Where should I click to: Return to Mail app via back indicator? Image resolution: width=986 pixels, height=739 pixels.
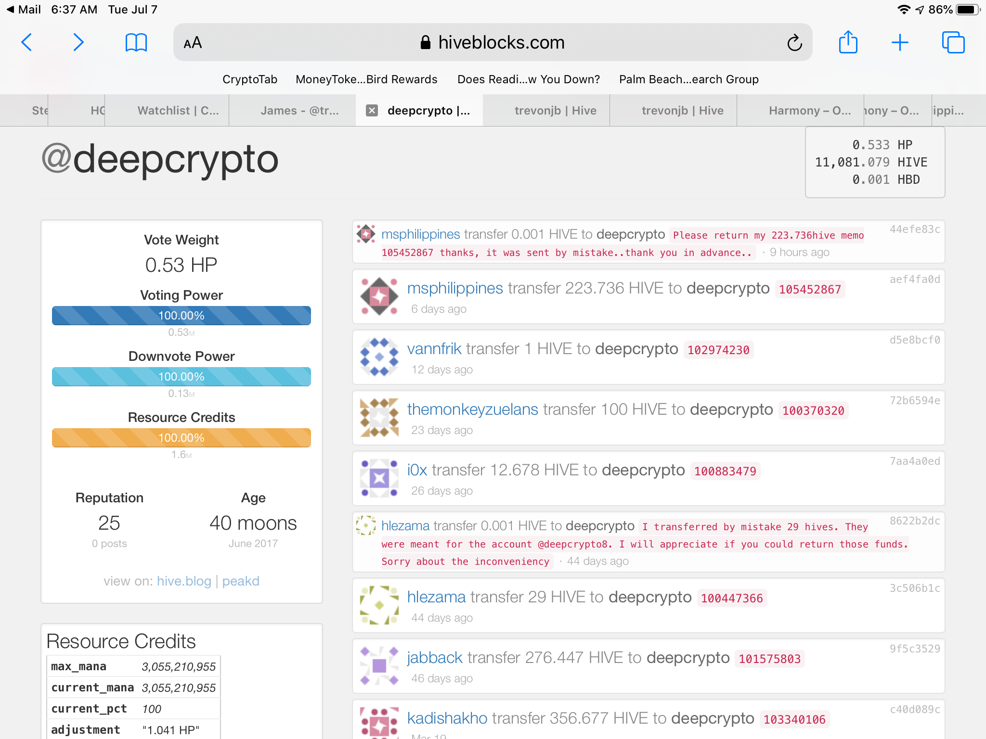pos(23,10)
